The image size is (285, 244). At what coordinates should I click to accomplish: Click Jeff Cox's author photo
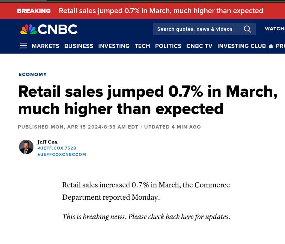click(x=26, y=147)
